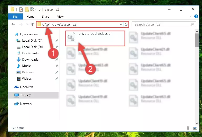Click the pin icon beside Local Disk (C:)

point(56,41)
